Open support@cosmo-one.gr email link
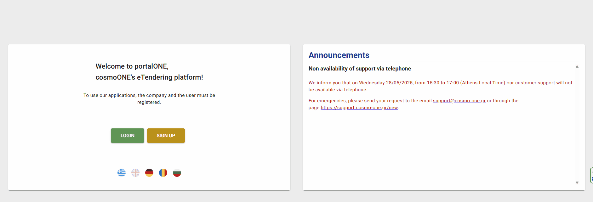The width and height of the screenshot is (593, 202). pyautogui.click(x=459, y=101)
